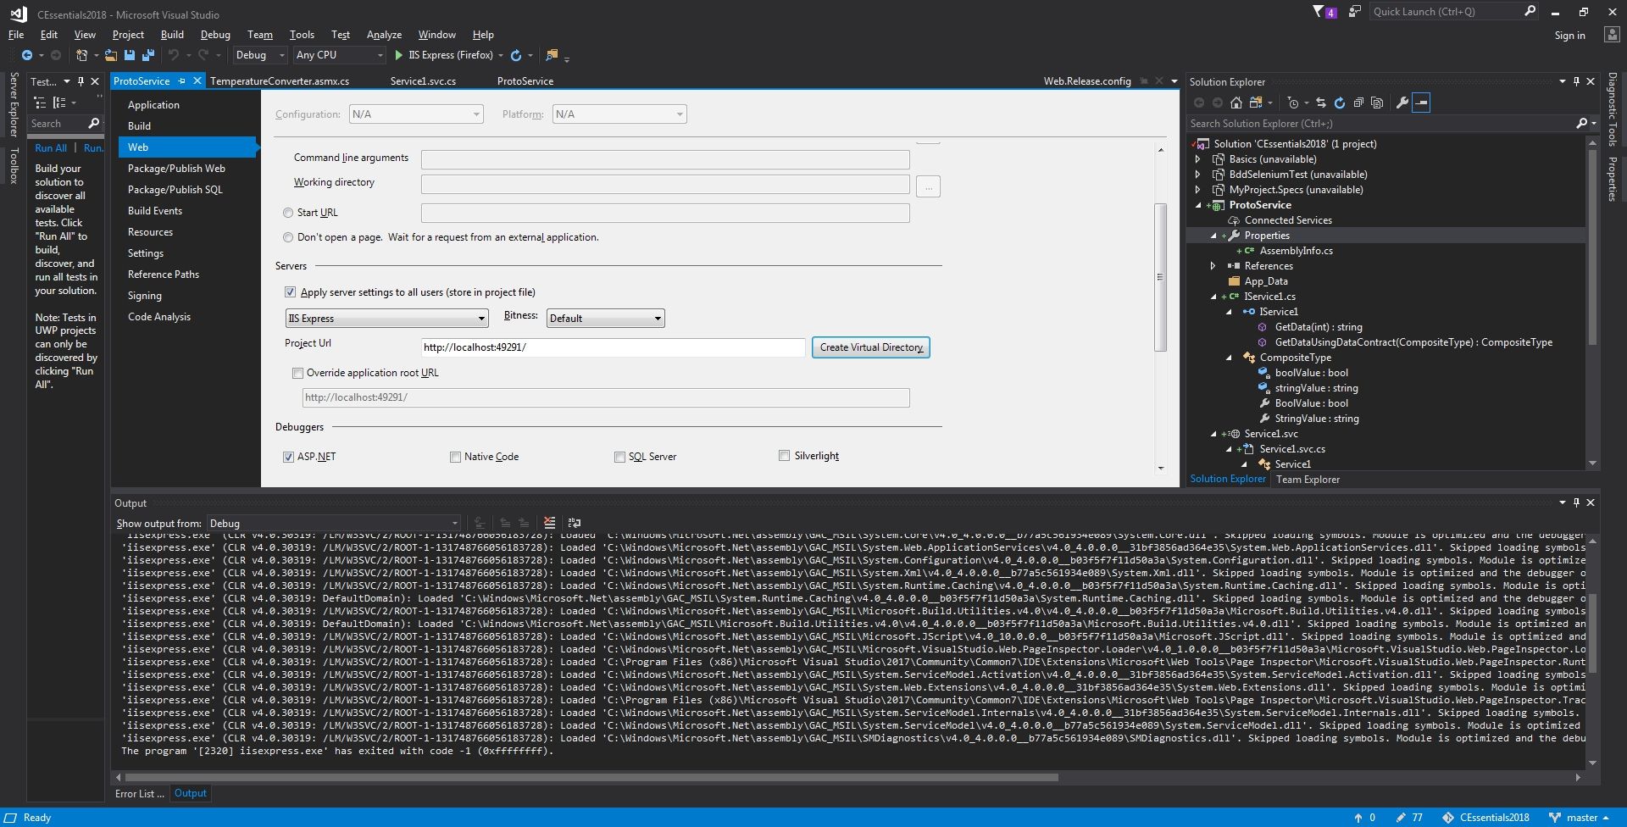Image resolution: width=1627 pixels, height=827 pixels.
Task: Switch to Service1.svc.cs tab
Action: coord(423,81)
